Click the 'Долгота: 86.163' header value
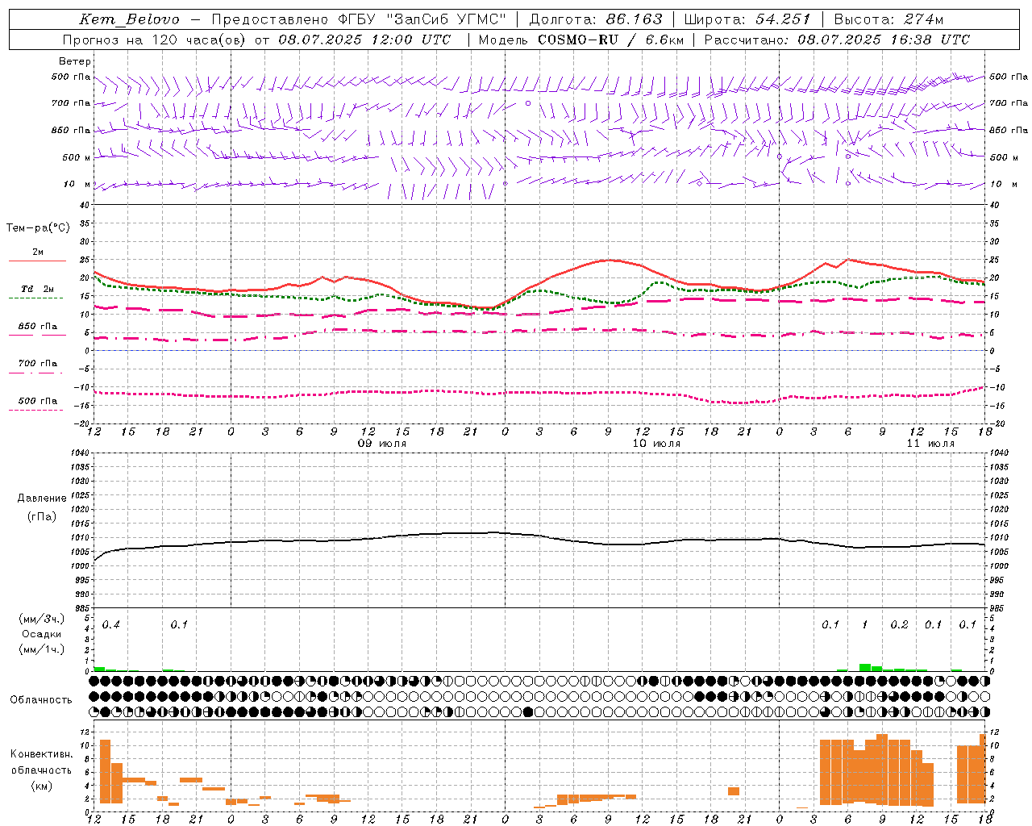Screen dimensions: 1032x826 tap(596, 19)
